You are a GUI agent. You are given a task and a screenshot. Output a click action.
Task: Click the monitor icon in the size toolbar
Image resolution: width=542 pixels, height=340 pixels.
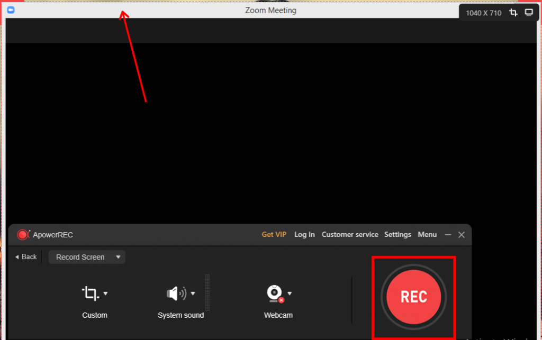tap(529, 12)
